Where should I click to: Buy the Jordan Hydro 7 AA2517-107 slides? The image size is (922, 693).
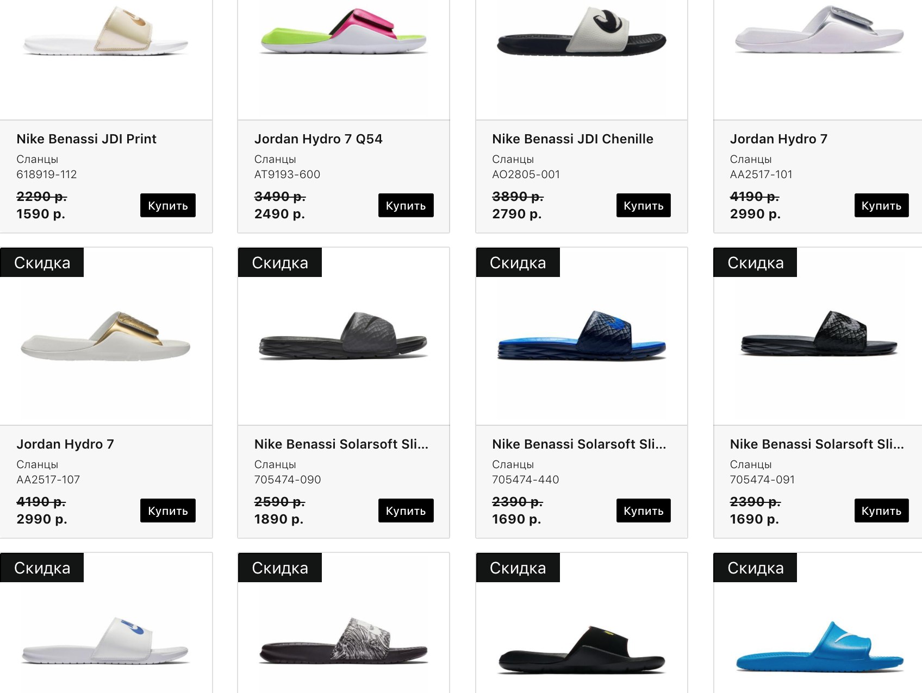click(168, 511)
